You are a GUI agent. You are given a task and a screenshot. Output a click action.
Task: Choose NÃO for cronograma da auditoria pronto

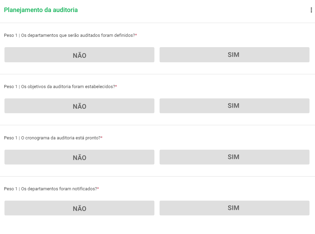[79, 157]
